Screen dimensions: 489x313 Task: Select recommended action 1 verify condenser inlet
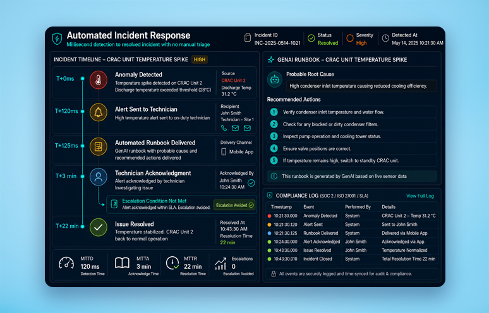coord(352,112)
